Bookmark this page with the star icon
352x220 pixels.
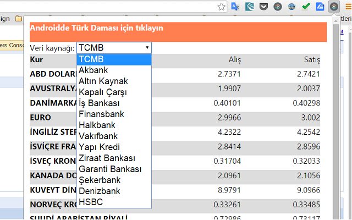click(221, 7)
